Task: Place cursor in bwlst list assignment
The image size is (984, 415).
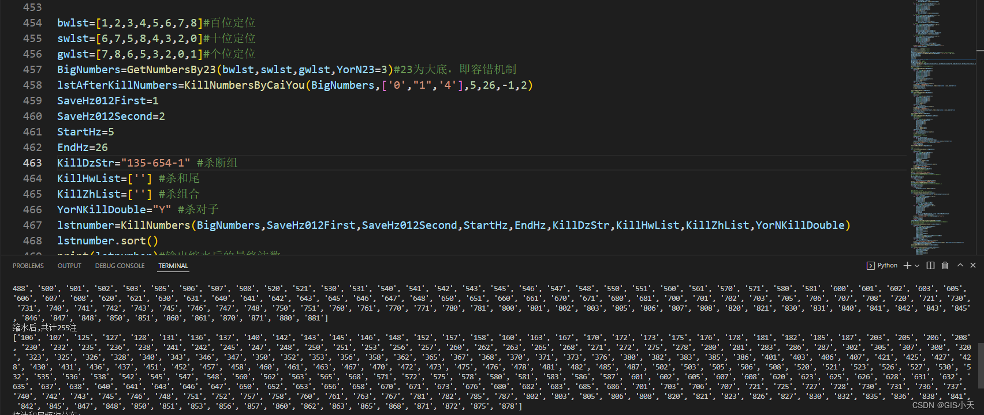Action: tap(130, 23)
